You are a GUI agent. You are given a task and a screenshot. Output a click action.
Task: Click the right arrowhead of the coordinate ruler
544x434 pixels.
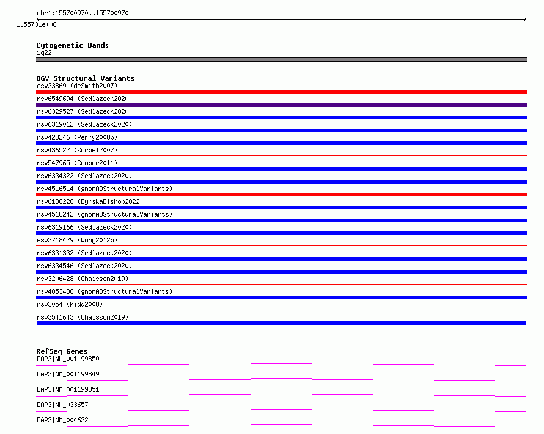pos(525,20)
